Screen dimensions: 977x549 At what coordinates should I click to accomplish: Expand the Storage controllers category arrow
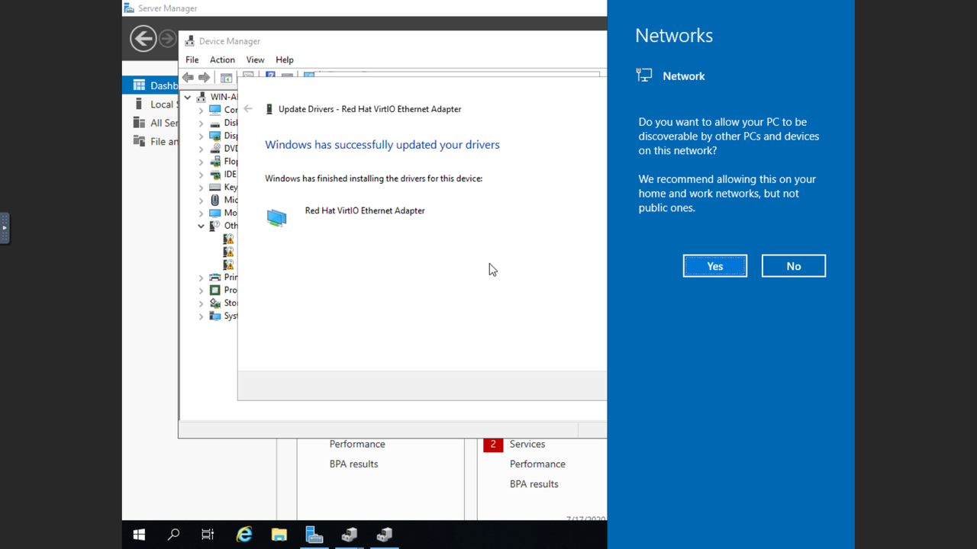[202, 303]
